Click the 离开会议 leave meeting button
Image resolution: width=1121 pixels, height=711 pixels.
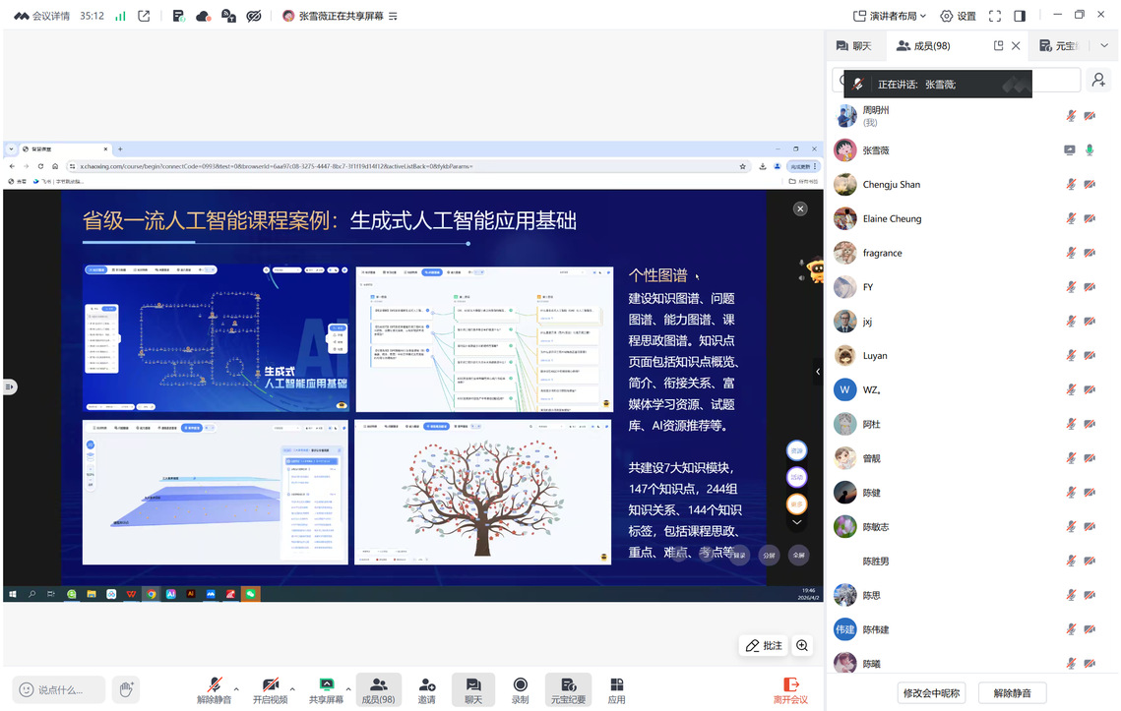(x=789, y=689)
